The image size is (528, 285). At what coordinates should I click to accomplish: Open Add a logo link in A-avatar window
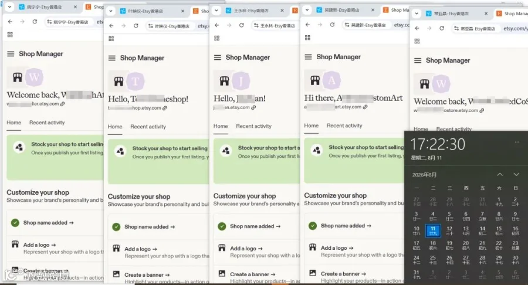click(337, 248)
